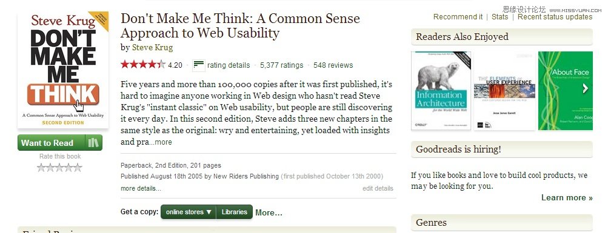Click the red average rating stars
Viewport: 608px width, 233px height.
click(x=143, y=65)
